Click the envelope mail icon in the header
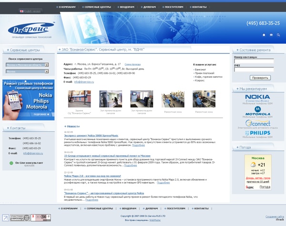The height and width of the screenshot is (226, 286). pyautogui.click(x=271, y=35)
